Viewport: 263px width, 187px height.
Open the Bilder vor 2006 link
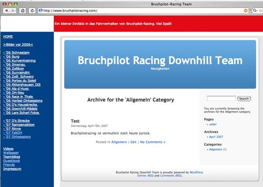(18, 44)
